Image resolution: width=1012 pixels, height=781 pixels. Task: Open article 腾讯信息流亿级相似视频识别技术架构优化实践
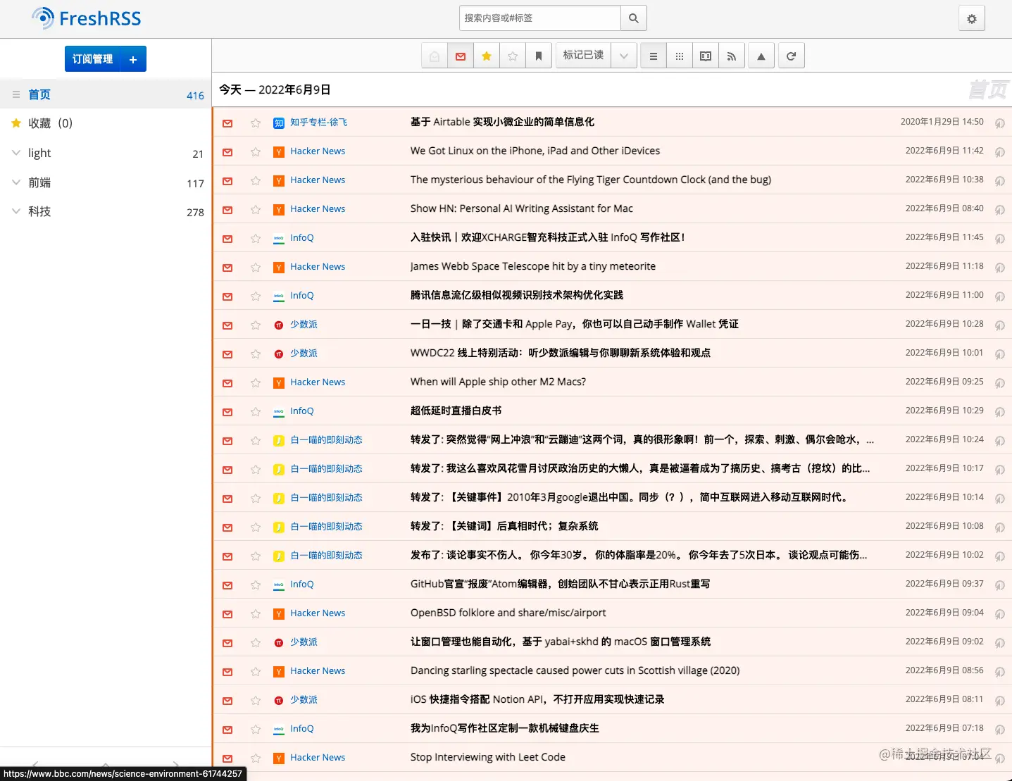[x=516, y=295]
